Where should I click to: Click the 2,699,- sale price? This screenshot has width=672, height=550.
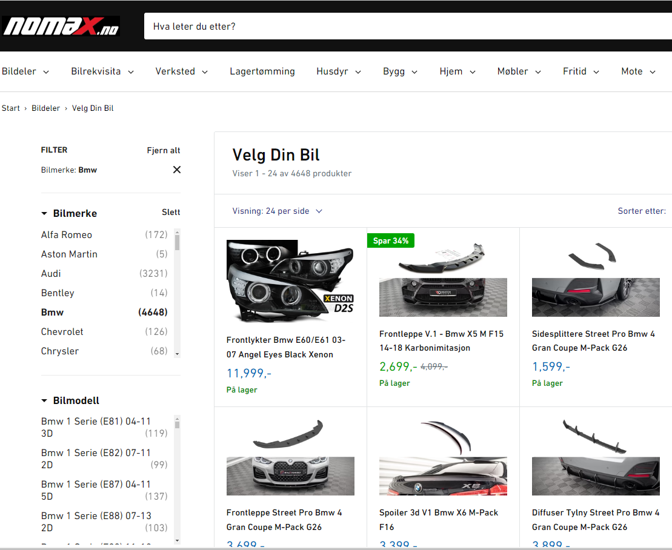[398, 366]
